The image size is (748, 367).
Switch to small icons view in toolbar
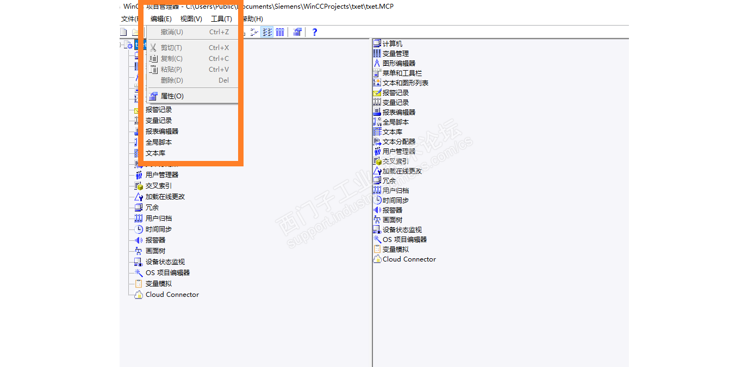pos(254,32)
